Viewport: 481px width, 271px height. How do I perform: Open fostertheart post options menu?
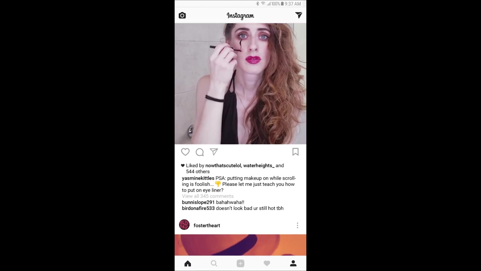click(297, 225)
